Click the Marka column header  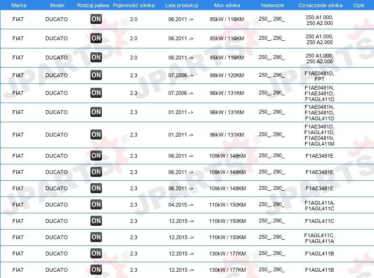[x=19, y=5]
